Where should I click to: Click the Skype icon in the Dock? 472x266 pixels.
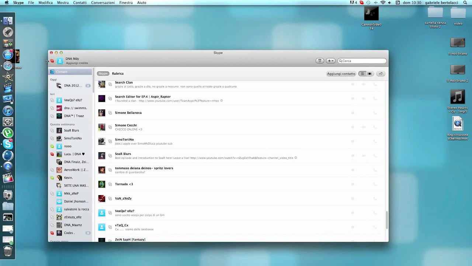pyautogui.click(x=8, y=144)
